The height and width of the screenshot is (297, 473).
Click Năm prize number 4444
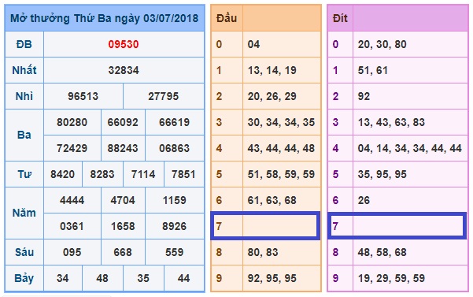[72, 200]
